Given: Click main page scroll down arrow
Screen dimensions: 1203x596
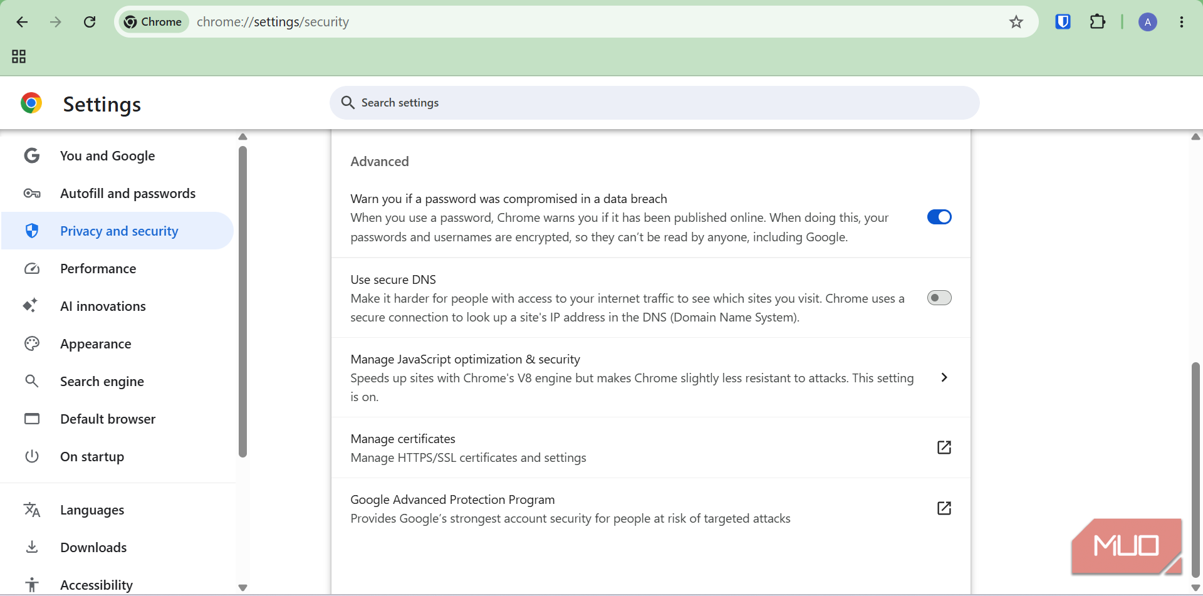Looking at the screenshot, I should click(x=1195, y=588).
